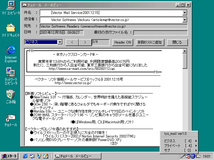Viewport: 214px width, 160px height.
Task: Click the 3/4 mail counter field
Action: click(x=100, y=42)
